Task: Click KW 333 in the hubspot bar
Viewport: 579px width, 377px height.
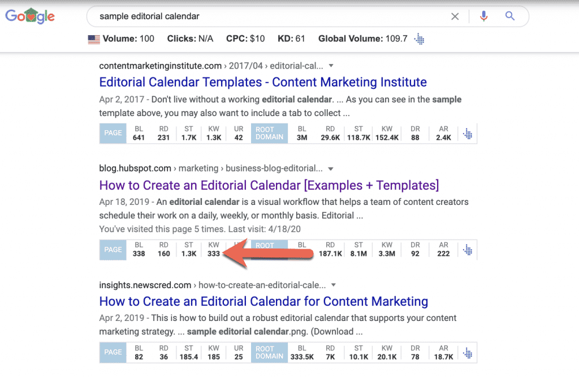Action: pyautogui.click(x=213, y=250)
